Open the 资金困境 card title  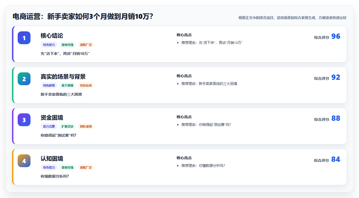coord(52,118)
